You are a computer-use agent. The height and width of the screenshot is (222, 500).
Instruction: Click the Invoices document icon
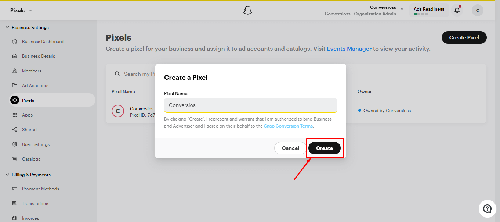(15, 218)
